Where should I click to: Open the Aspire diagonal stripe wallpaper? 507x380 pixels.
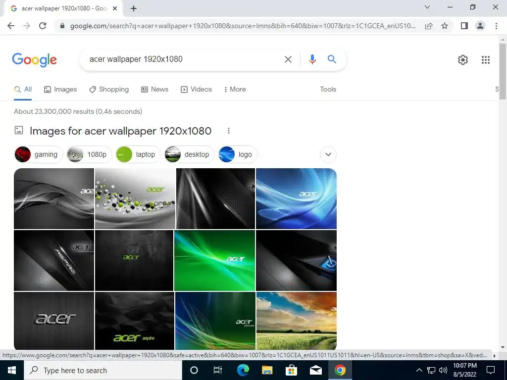point(54,260)
